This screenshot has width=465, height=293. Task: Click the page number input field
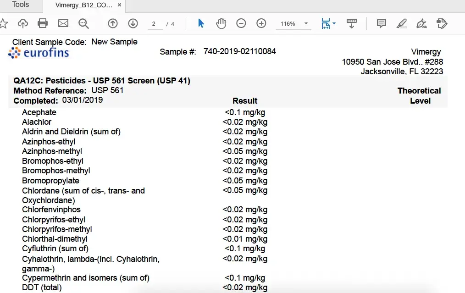click(155, 24)
